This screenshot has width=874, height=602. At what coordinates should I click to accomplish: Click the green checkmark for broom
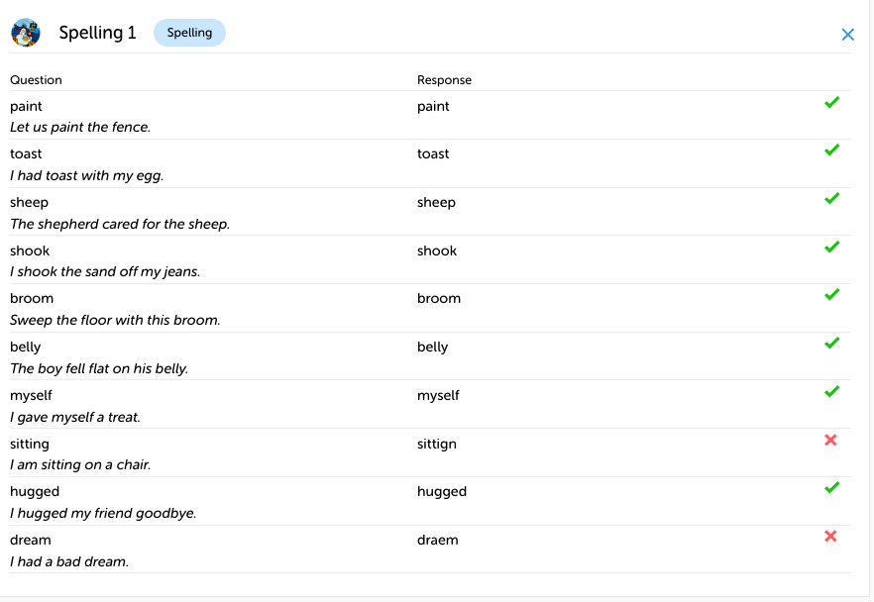click(x=831, y=294)
